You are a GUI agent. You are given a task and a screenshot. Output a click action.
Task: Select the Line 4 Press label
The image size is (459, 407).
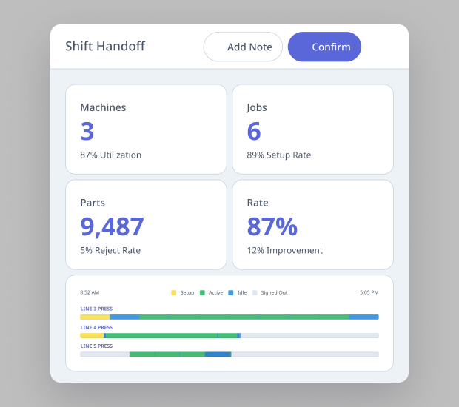point(96,327)
